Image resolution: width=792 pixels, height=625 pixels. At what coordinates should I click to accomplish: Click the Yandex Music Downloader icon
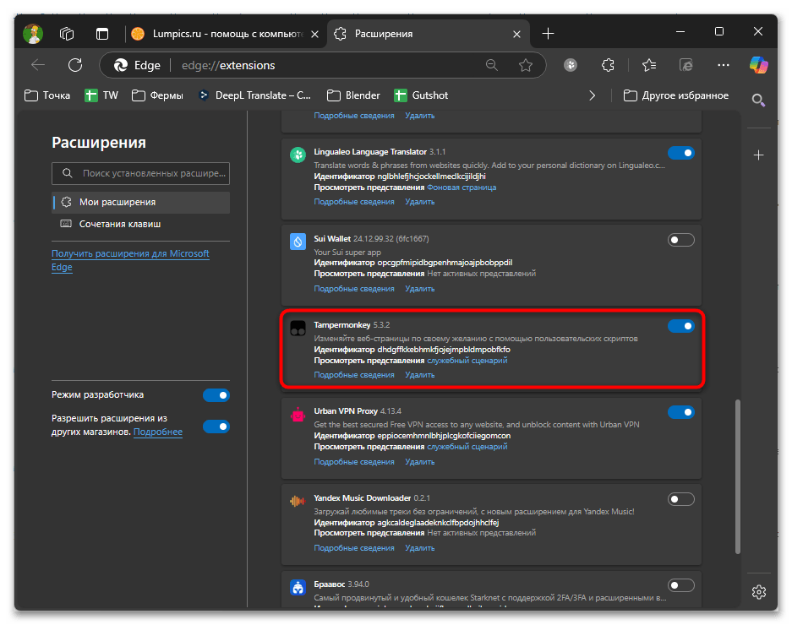[x=298, y=502]
